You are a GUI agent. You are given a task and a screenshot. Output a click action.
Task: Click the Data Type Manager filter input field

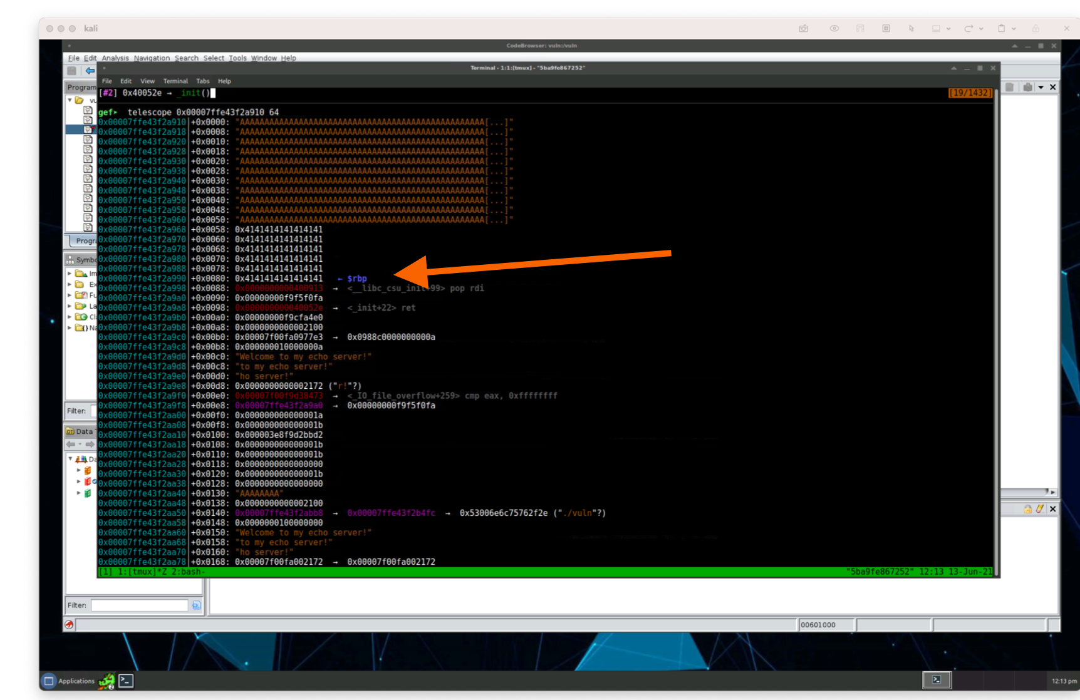pos(139,605)
